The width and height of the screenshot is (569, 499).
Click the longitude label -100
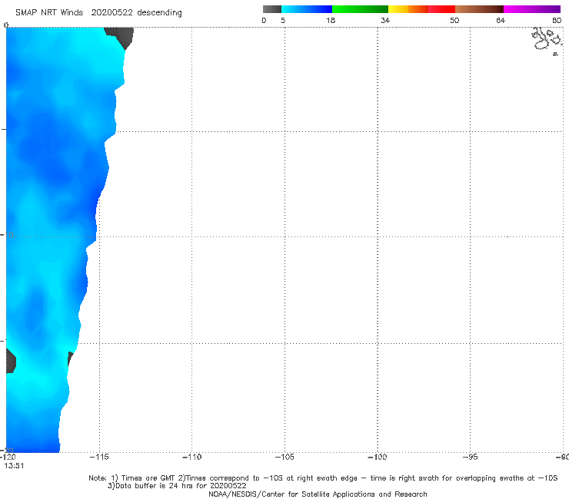click(378, 457)
